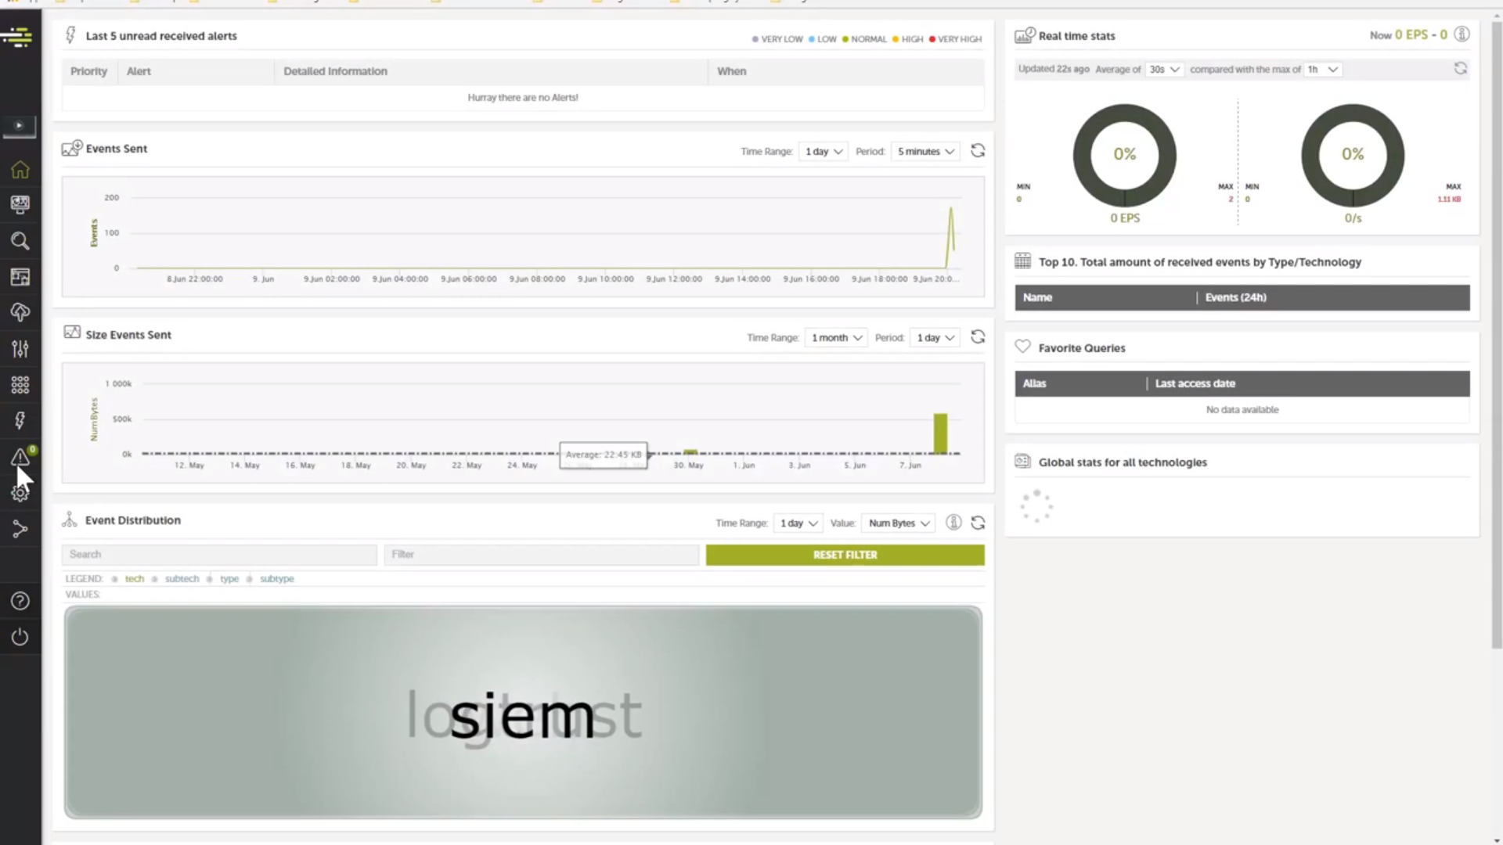Open Events Sent Period 5 minutes dropdown
Screen dimensions: 1503x845
tap(925, 152)
